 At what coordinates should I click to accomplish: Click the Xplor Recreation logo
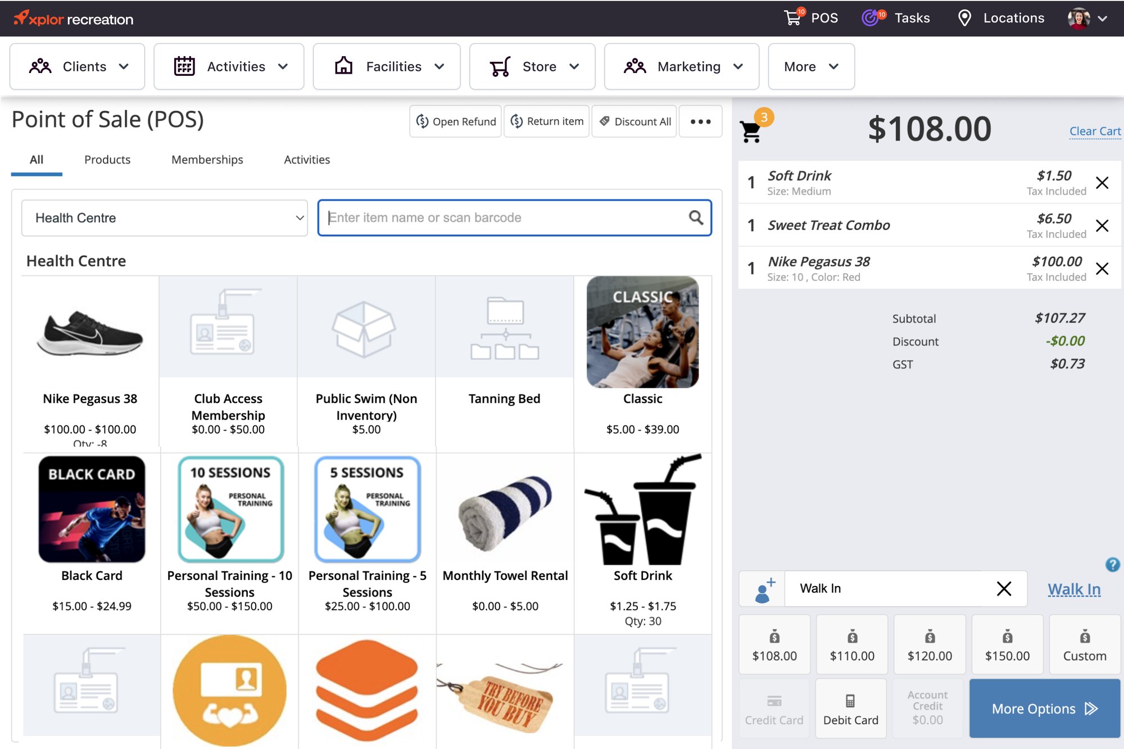pyautogui.click(x=74, y=19)
